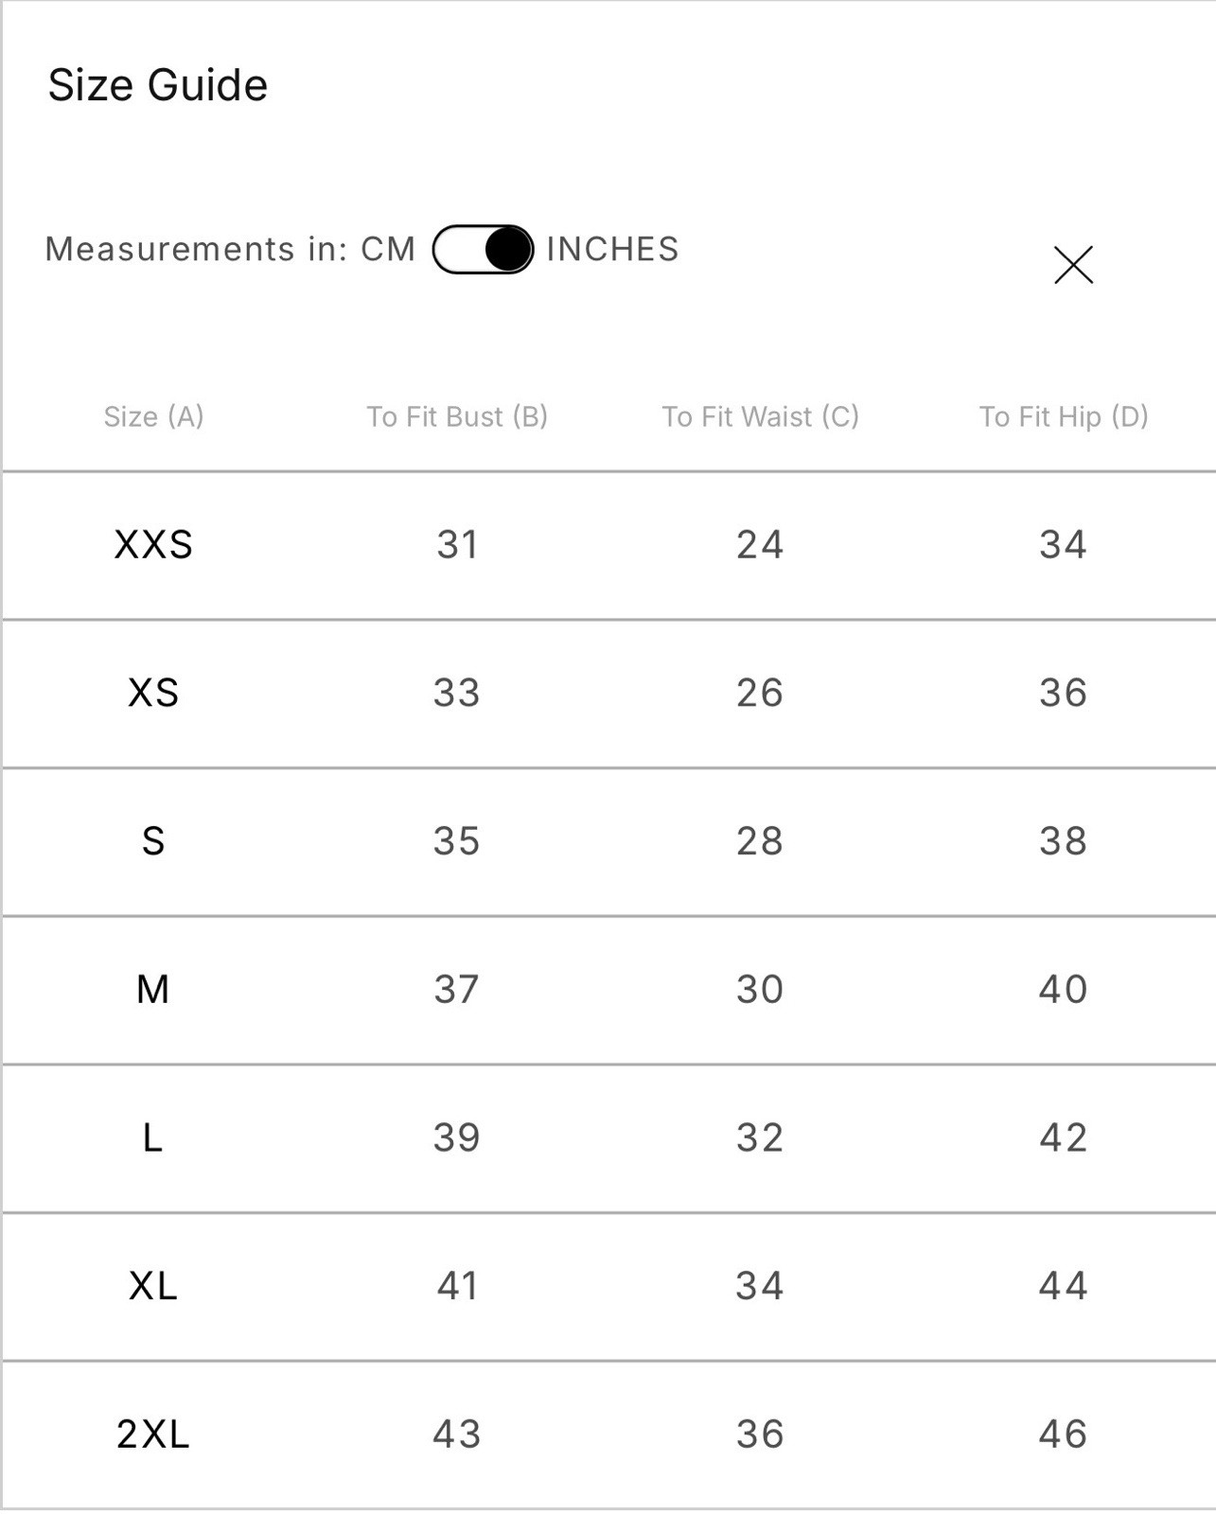Pick the L size row label
The width and height of the screenshot is (1216, 1514).
pos(153,1137)
